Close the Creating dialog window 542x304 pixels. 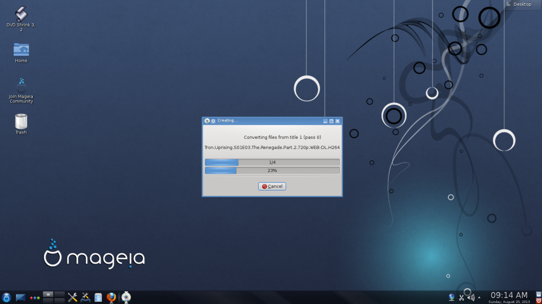(x=338, y=121)
